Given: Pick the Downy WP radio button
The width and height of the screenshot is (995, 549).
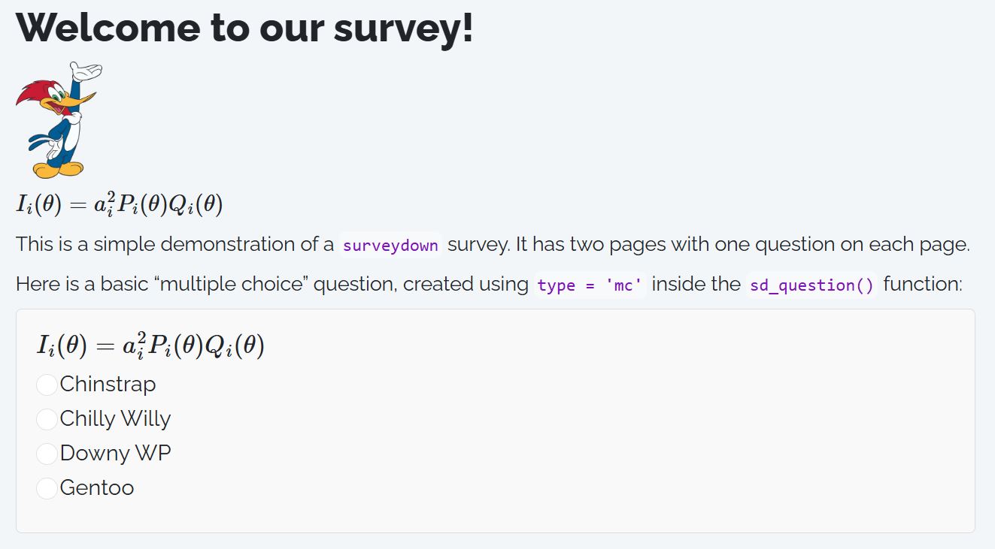Looking at the screenshot, I should coord(47,454).
